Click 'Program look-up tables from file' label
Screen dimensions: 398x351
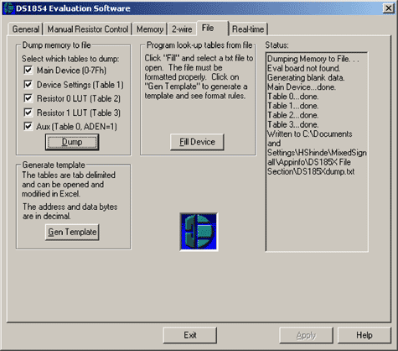(199, 45)
